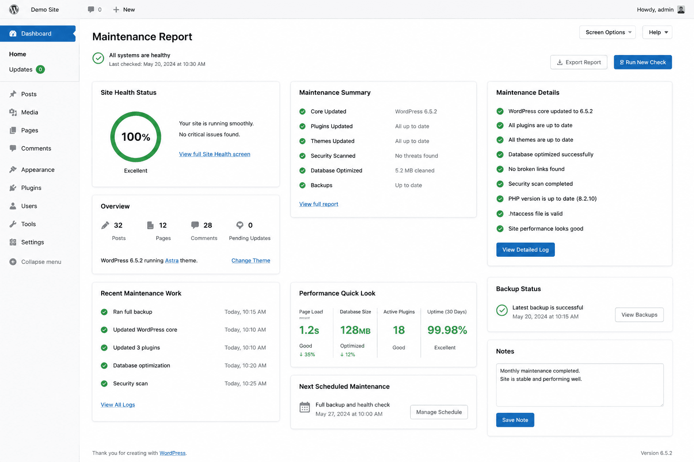Click the Comments icon in sidebar
694x462 pixels.
pos(13,148)
